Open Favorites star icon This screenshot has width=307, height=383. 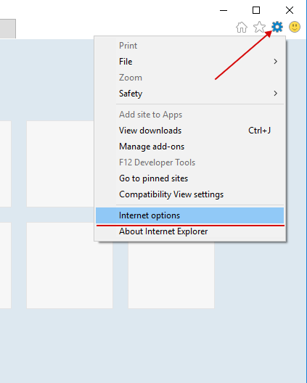tap(259, 27)
